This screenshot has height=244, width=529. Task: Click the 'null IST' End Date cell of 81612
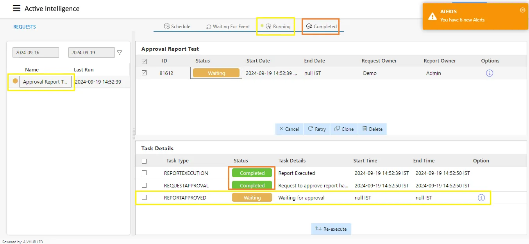click(313, 73)
